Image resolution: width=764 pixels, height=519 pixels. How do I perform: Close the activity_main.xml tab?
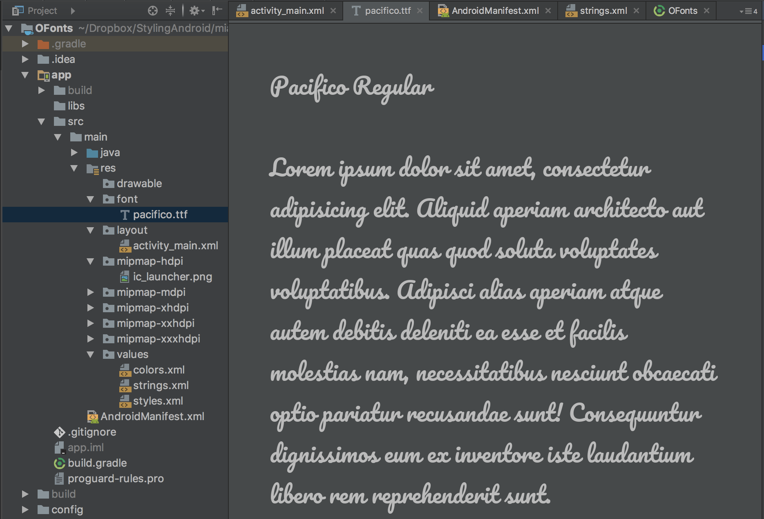[x=333, y=11]
